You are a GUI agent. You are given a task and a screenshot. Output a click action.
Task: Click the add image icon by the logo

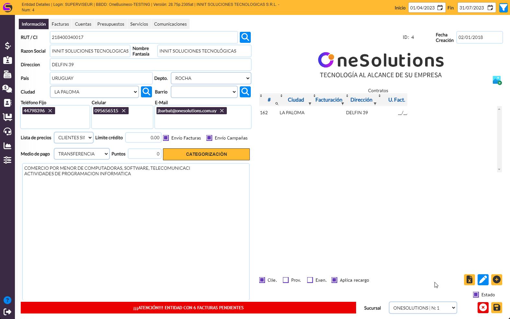pyautogui.click(x=497, y=80)
